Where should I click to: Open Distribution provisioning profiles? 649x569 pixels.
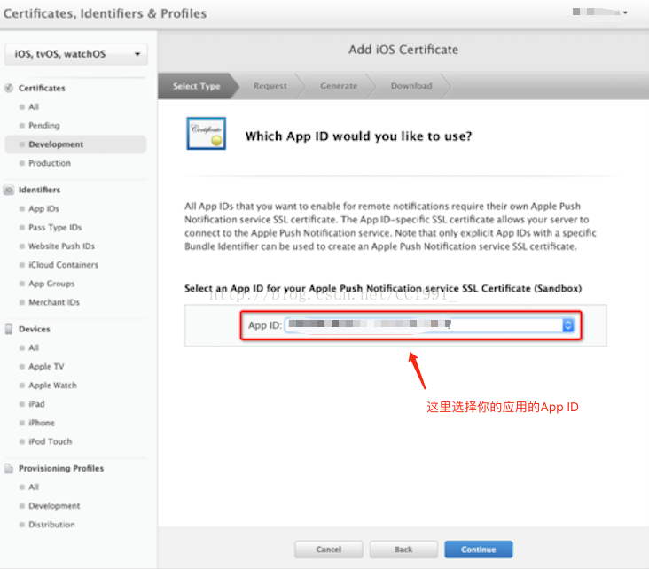pyautogui.click(x=51, y=525)
